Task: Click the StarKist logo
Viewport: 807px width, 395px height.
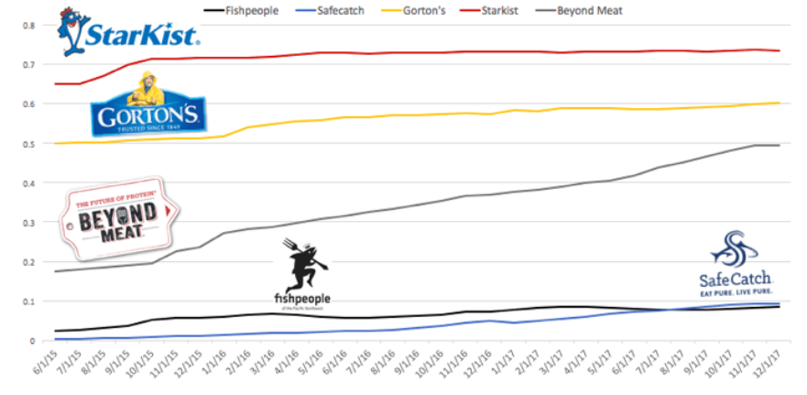Action: pos(127,31)
